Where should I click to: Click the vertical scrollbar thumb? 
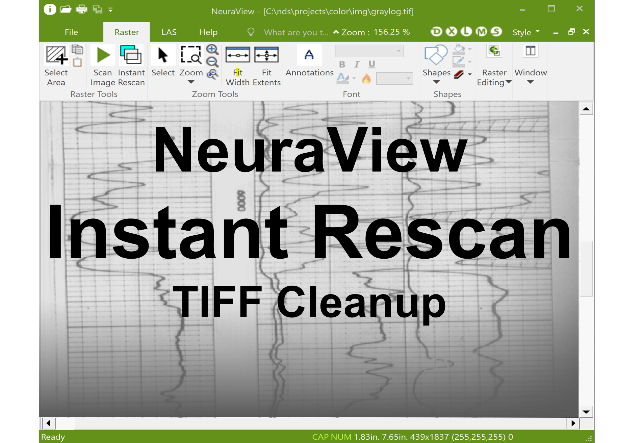click(586, 269)
